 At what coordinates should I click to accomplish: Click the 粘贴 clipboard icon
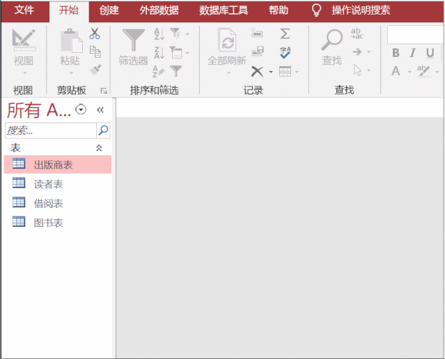(x=70, y=40)
